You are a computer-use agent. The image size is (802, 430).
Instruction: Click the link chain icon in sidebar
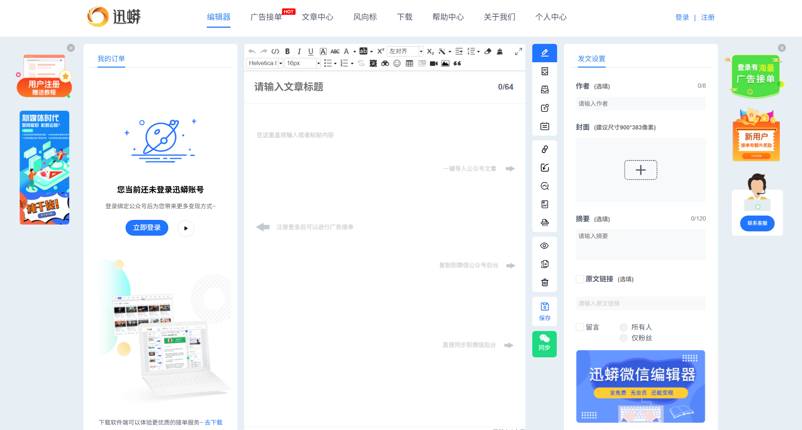(x=544, y=149)
